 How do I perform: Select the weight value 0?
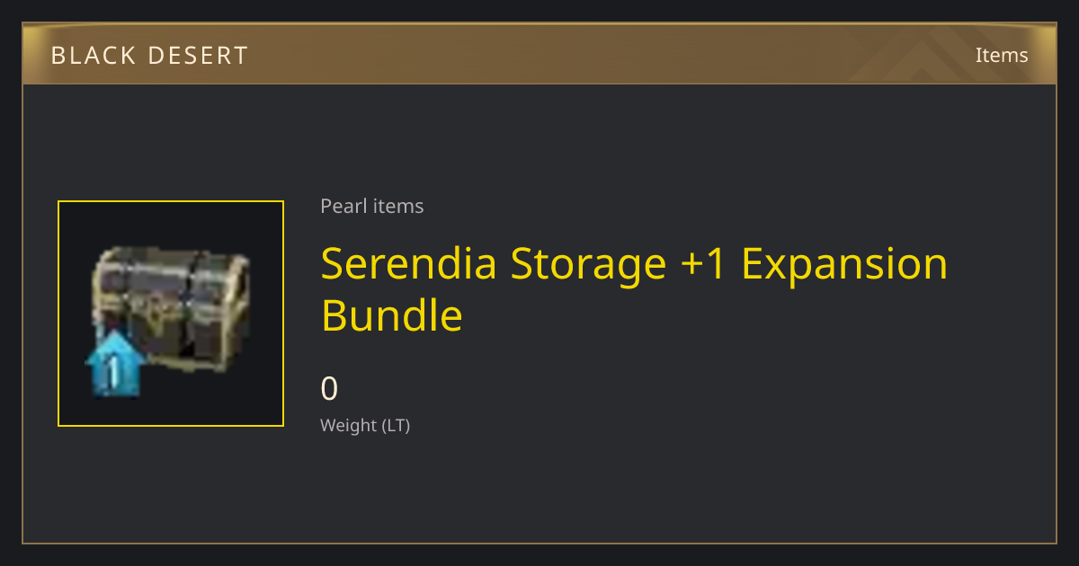(330, 388)
